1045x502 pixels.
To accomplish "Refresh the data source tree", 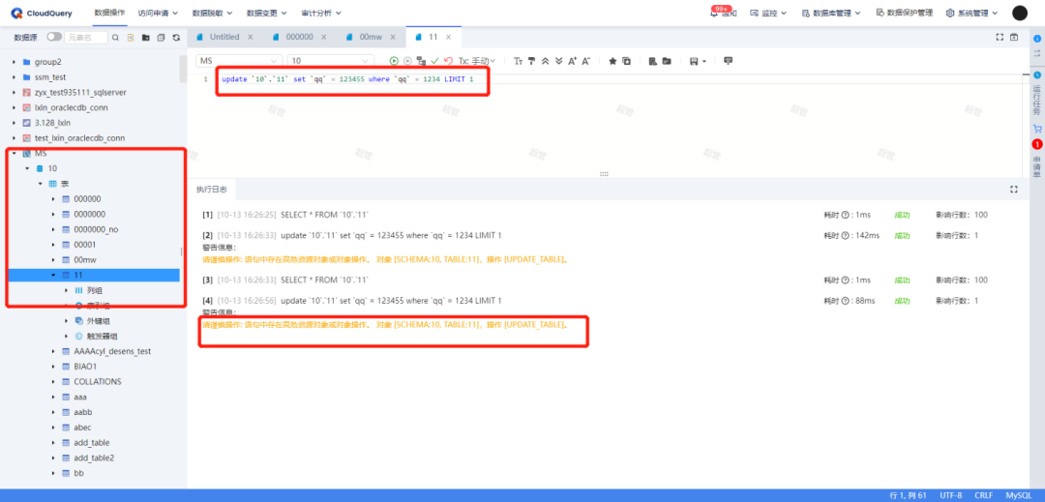I will click(176, 38).
